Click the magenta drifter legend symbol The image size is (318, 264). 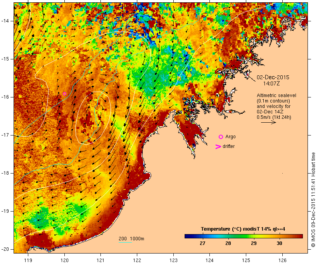pyautogui.click(x=218, y=147)
